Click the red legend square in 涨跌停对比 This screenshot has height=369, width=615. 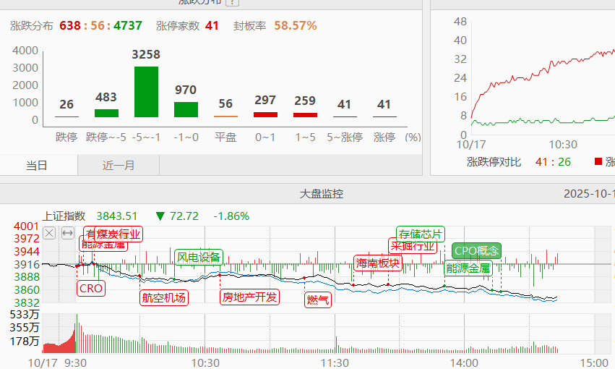pyautogui.click(x=598, y=161)
